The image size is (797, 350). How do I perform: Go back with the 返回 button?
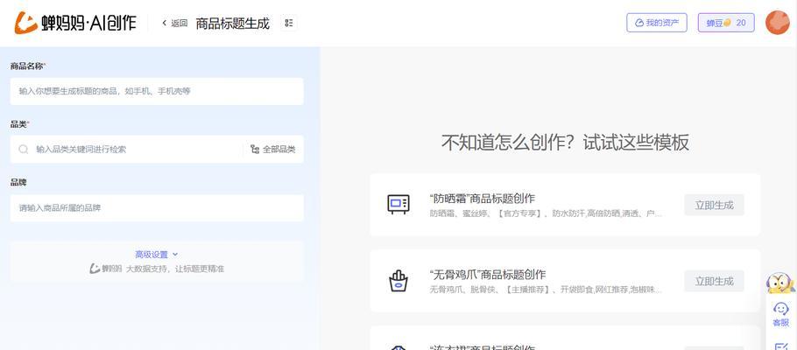(175, 23)
